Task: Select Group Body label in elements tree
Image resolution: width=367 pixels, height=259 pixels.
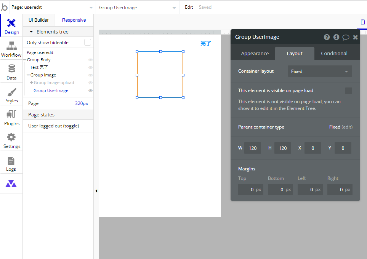Action: pos(38,60)
